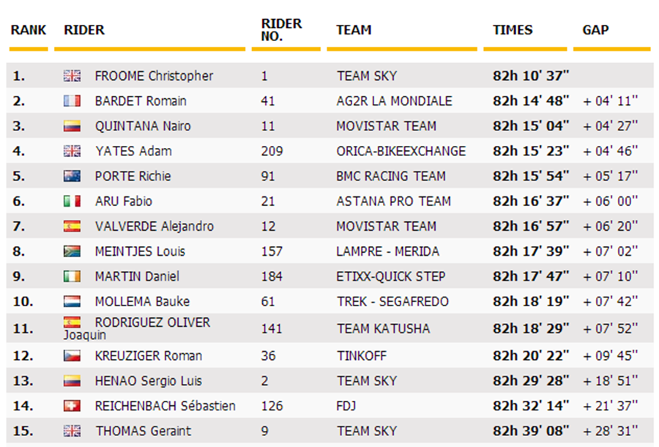This screenshot has width=659, height=447.
Task: Click the Dutch flag beside MOLLEMA Bauke
Action: point(72,301)
